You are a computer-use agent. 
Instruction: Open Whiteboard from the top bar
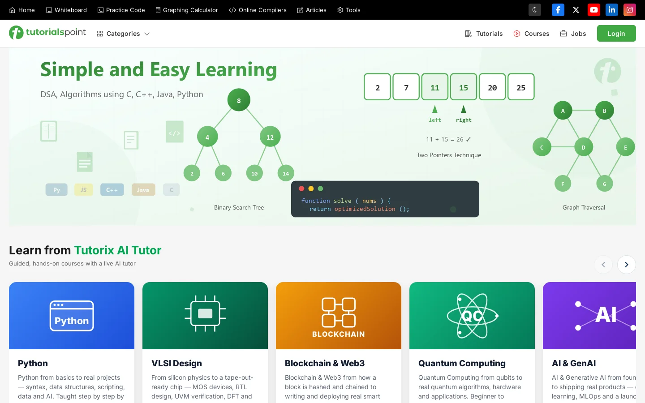(x=66, y=10)
